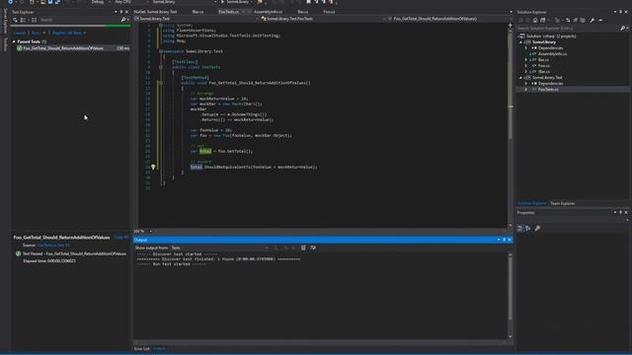This screenshot has width=632, height=355.
Task: Collapse the SomeLibrary.Test project node
Action: point(520,78)
